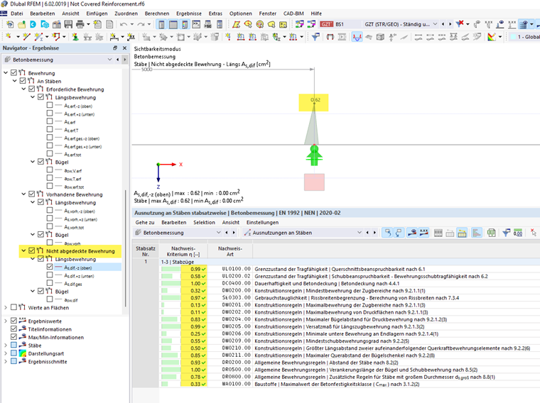Check the Werte an Flächen checkbox

tap(13, 307)
